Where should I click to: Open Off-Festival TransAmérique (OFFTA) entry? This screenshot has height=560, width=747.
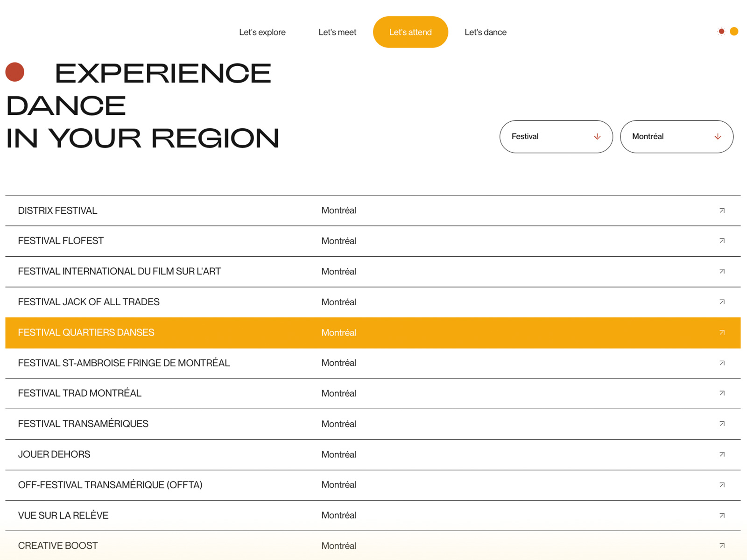click(x=110, y=485)
